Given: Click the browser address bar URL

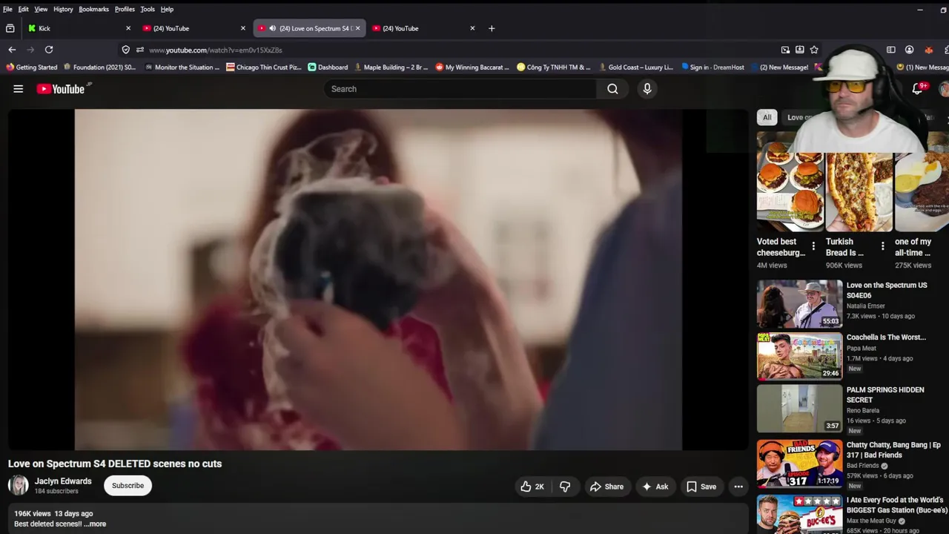Looking at the screenshot, I should click(x=216, y=50).
